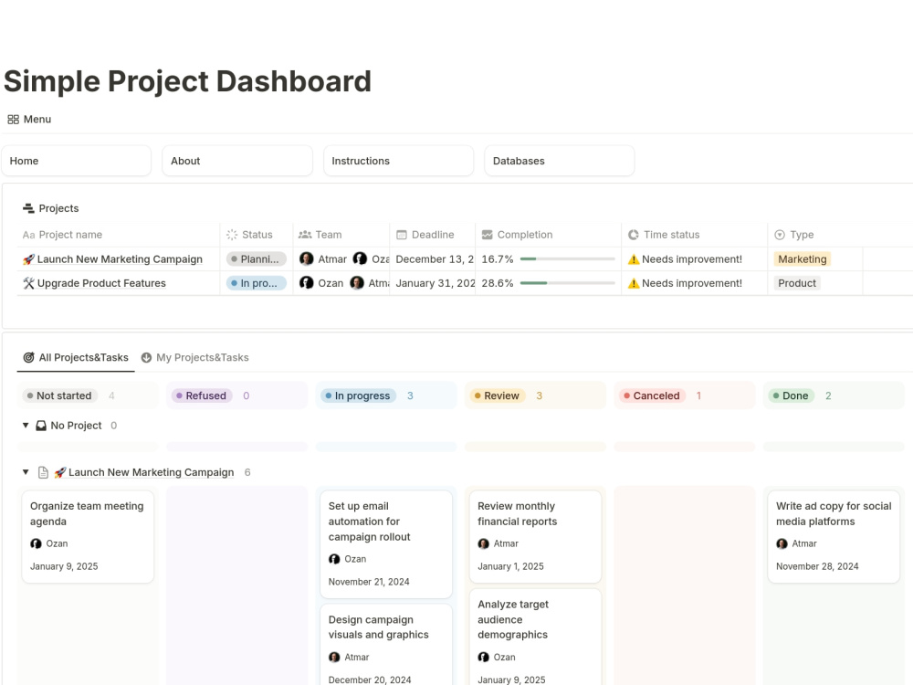Click Atmar's avatar on the Write ad copy card
The height and width of the screenshot is (685, 913).
pos(782,543)
